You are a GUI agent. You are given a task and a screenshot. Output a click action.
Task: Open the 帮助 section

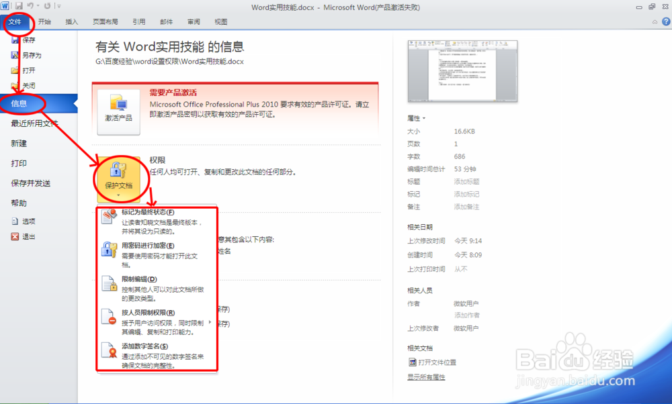pos(19,203)
